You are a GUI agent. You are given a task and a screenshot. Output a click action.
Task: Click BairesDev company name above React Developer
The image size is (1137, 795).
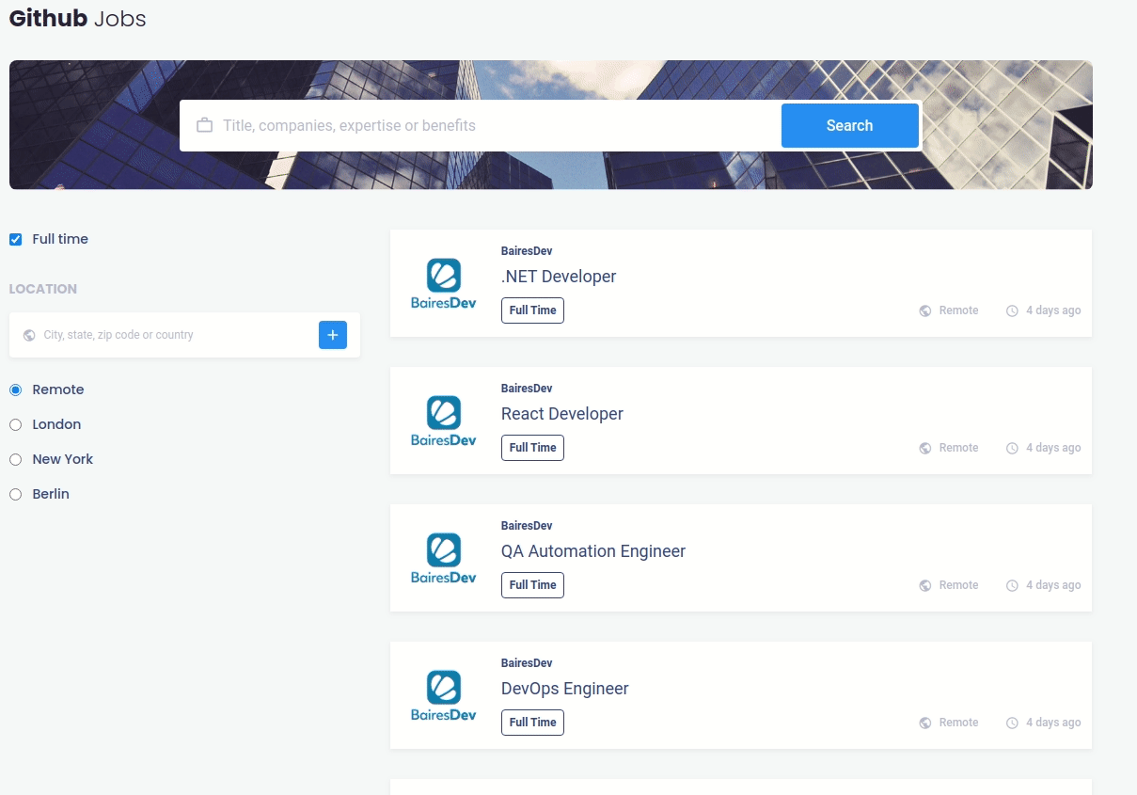click(x=527, y=389)
